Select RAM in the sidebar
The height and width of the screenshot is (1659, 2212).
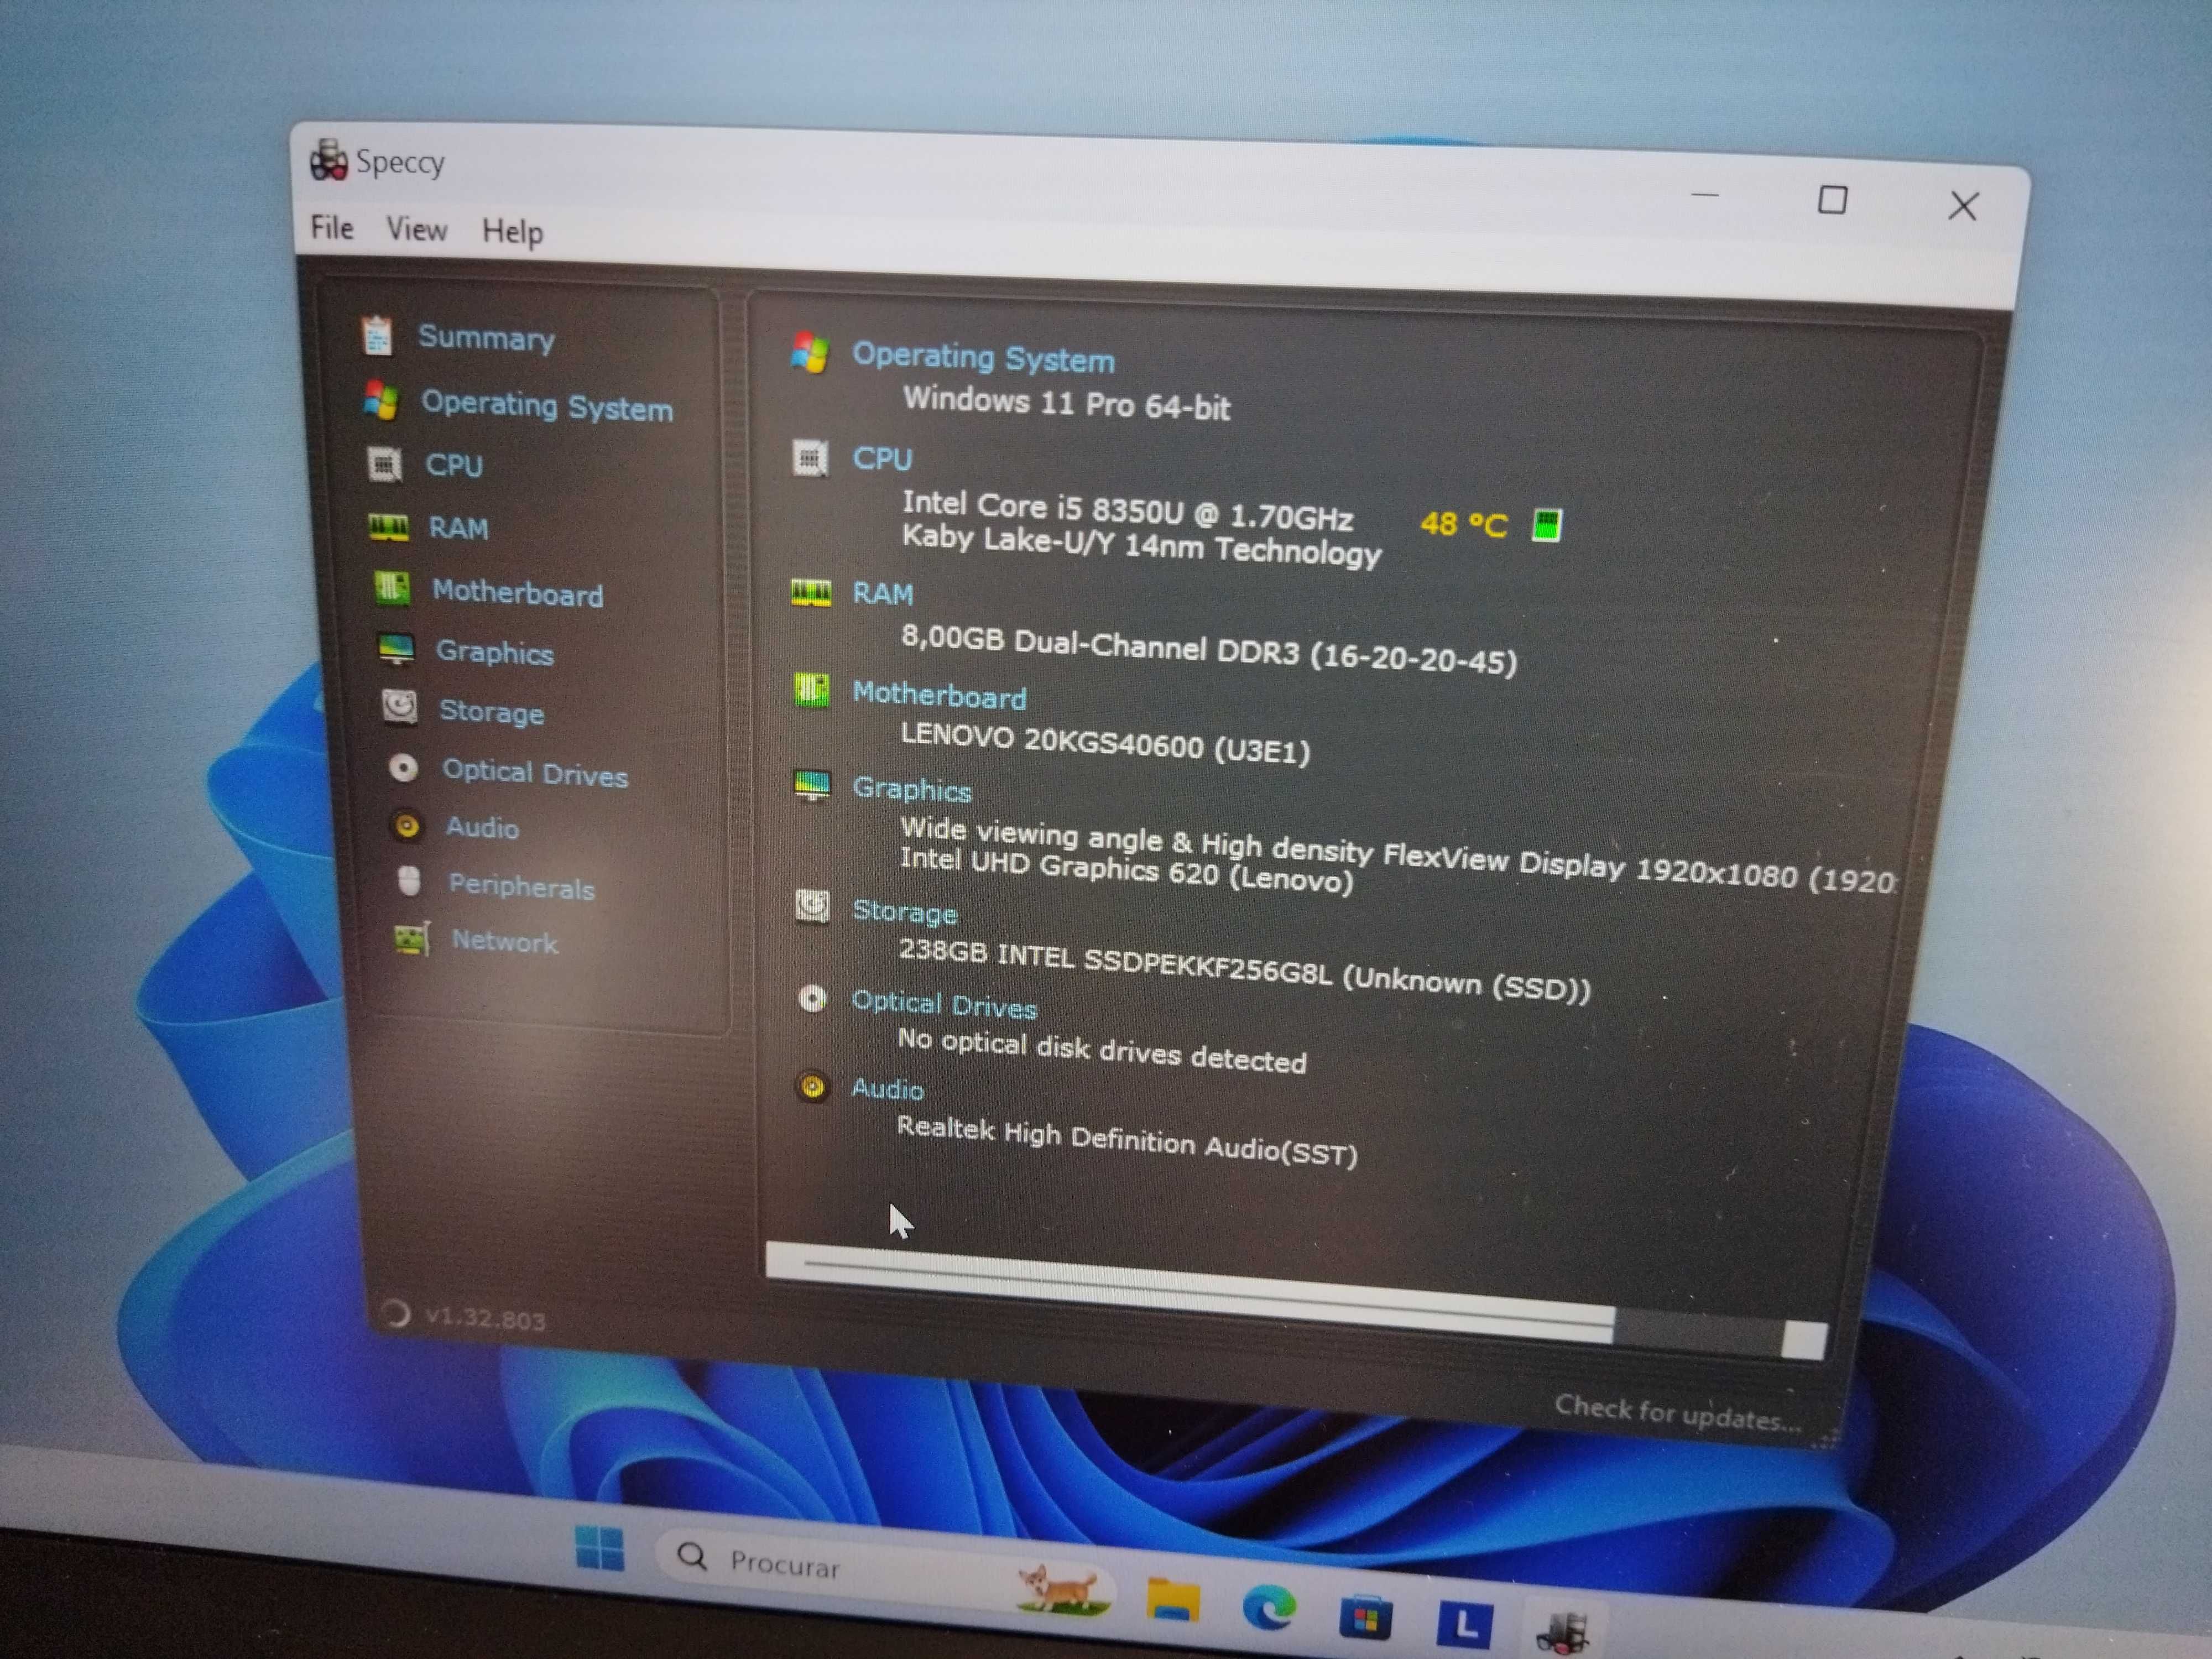(458, 528)
